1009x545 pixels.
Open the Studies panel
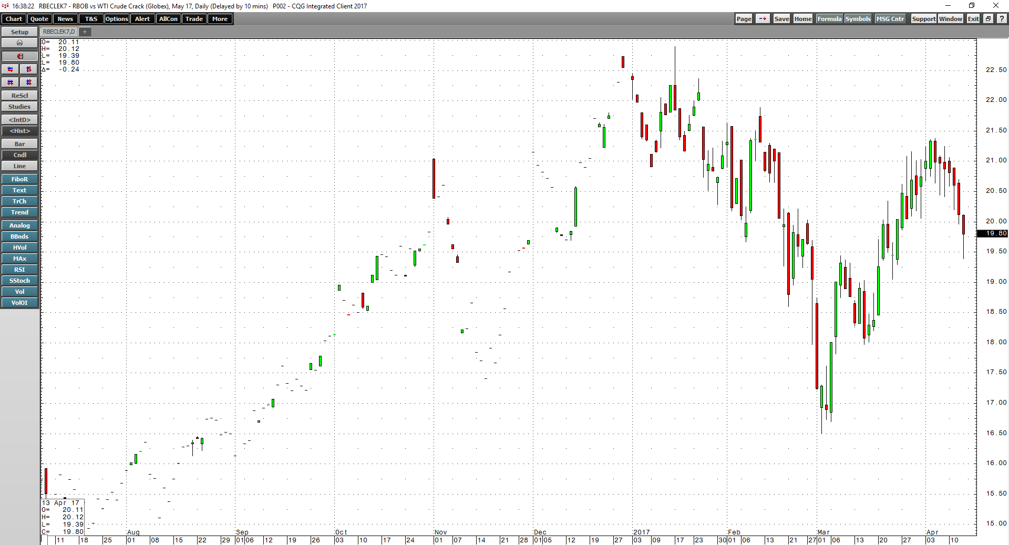click(x=19, y=106)
